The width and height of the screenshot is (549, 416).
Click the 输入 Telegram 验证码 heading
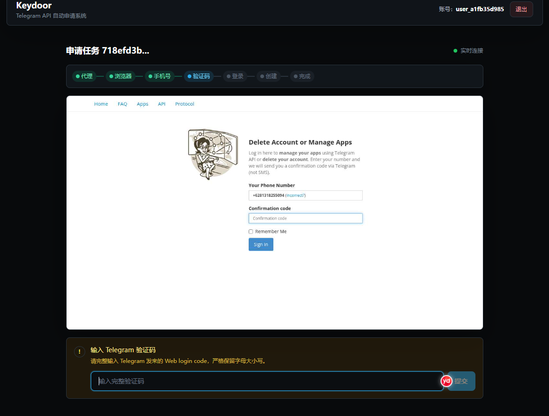click(x=123, y=350)
